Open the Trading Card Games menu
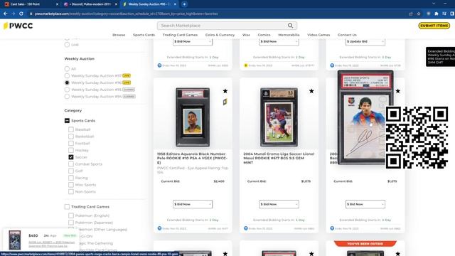Image resolution: width=455 pixels, height=256 pixels. coord(180,35)
